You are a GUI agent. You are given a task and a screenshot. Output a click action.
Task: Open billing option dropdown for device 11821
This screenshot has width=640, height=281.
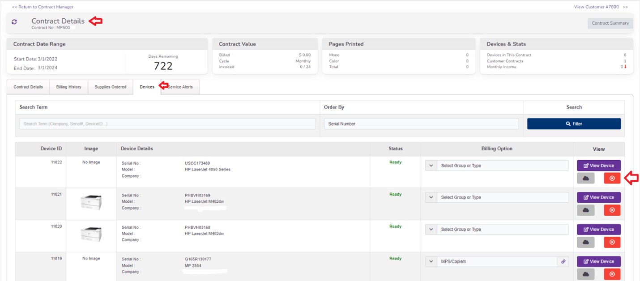pos(431,197)
